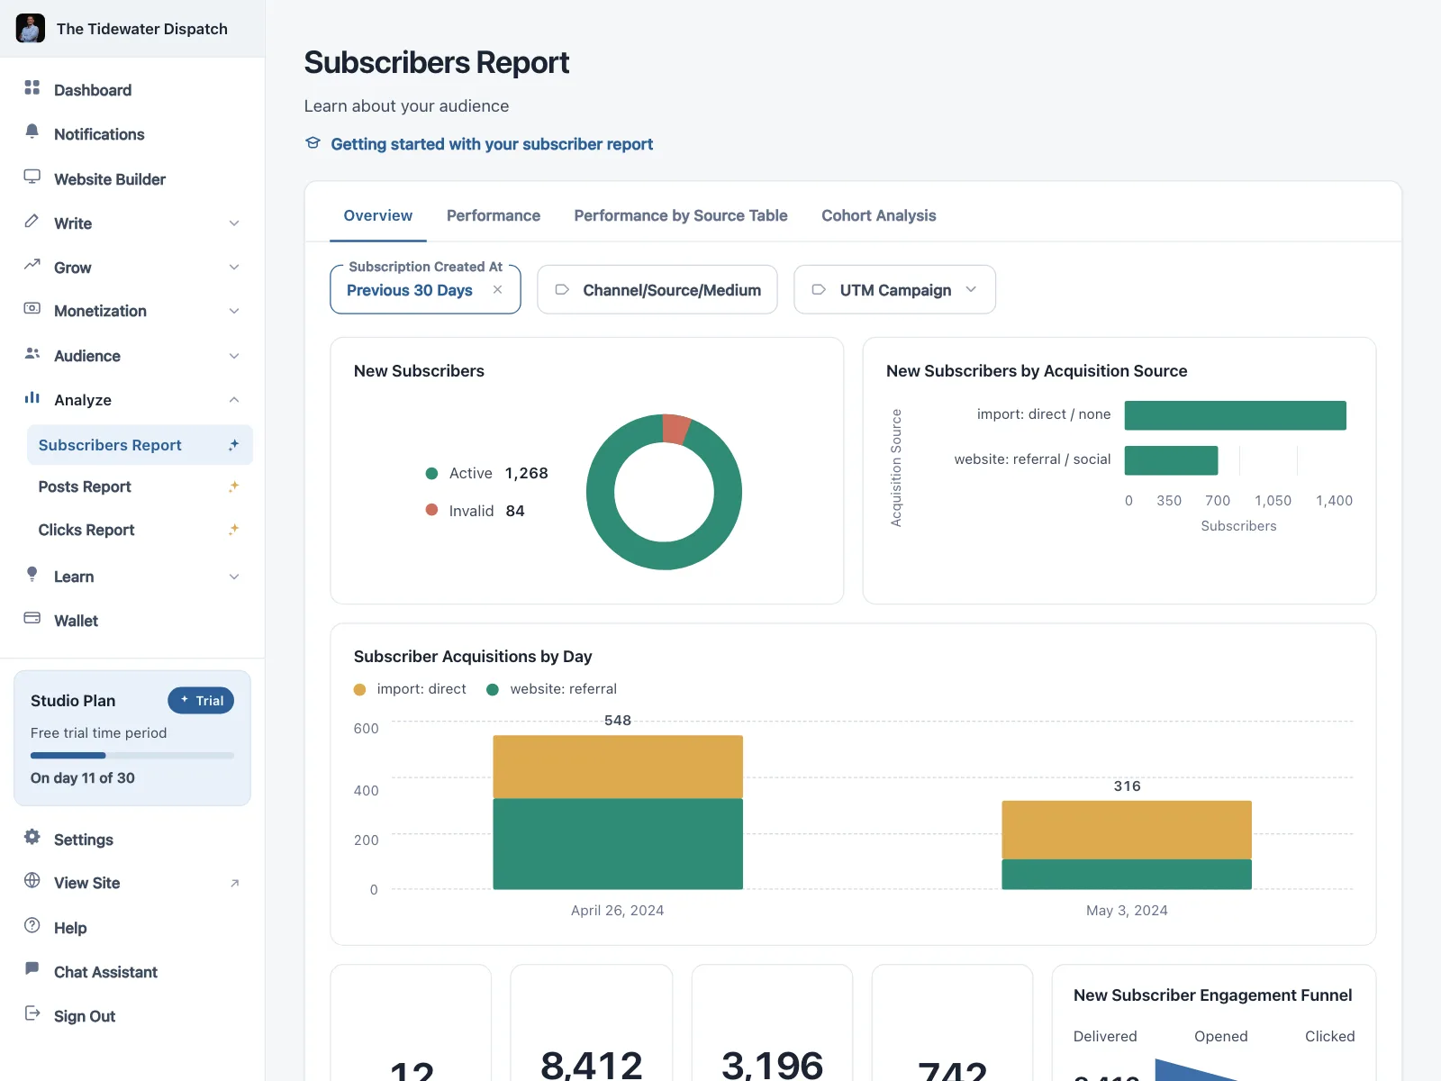The height and width of the screenshot is (1081, 1441).
Task: Click the Help question mark icon
Action: pyautogui.click(x=32, y=925)
